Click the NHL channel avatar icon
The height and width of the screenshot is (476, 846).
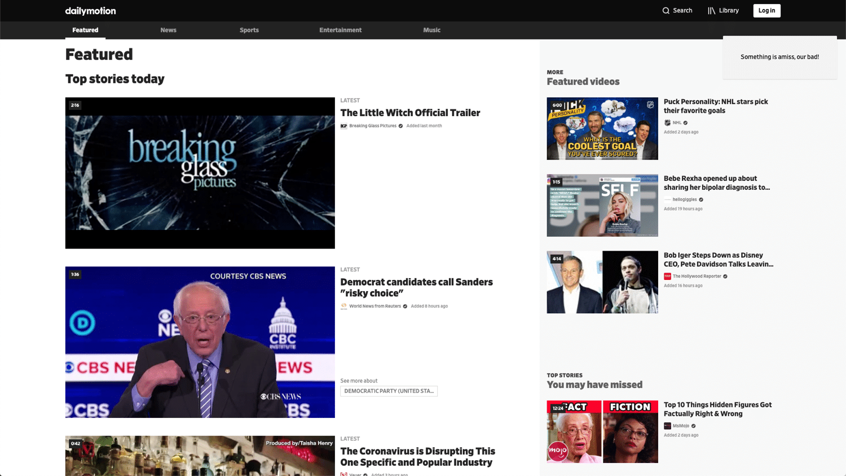(668, 122)
